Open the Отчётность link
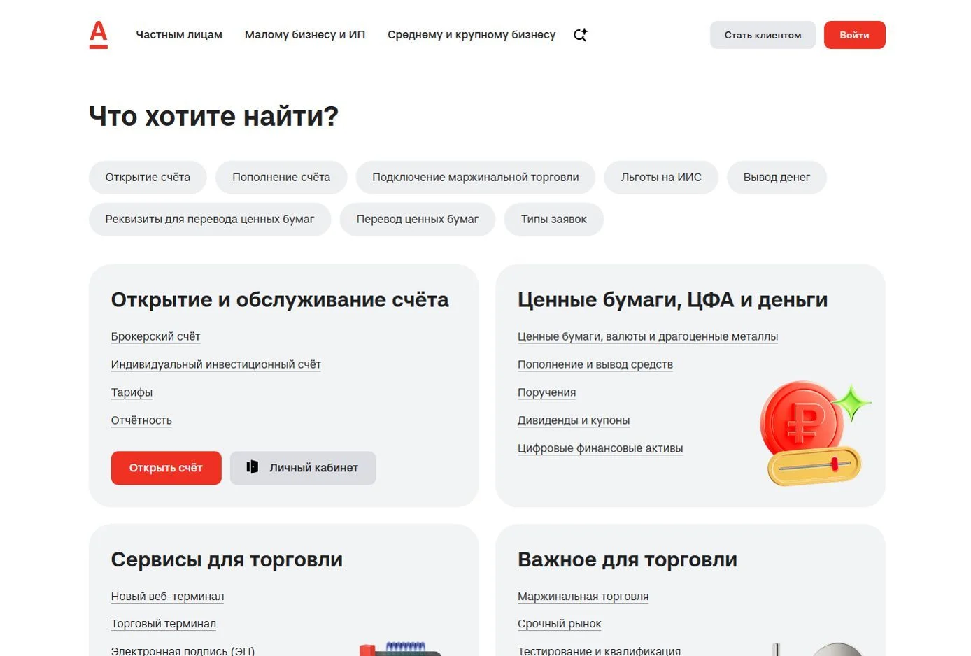 [141, 420]
